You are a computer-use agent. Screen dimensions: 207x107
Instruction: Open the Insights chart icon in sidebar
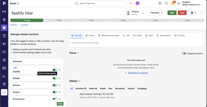click(4, 76)
